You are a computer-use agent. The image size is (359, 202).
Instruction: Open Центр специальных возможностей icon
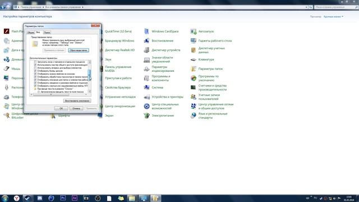click(x=147, y=106)
